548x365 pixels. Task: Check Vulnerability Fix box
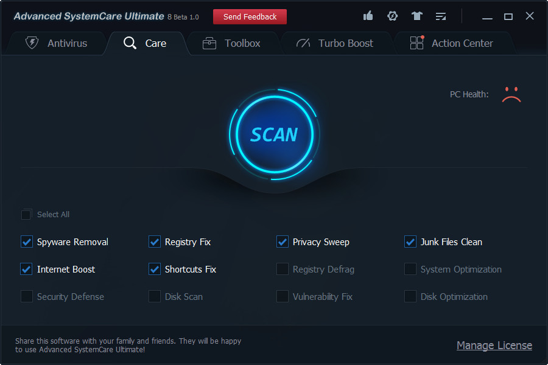click(283, 296)
